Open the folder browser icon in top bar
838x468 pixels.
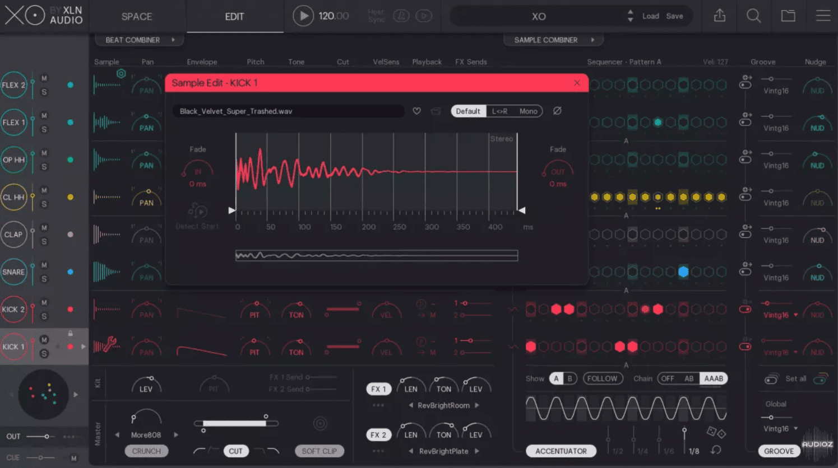point(788,16)
